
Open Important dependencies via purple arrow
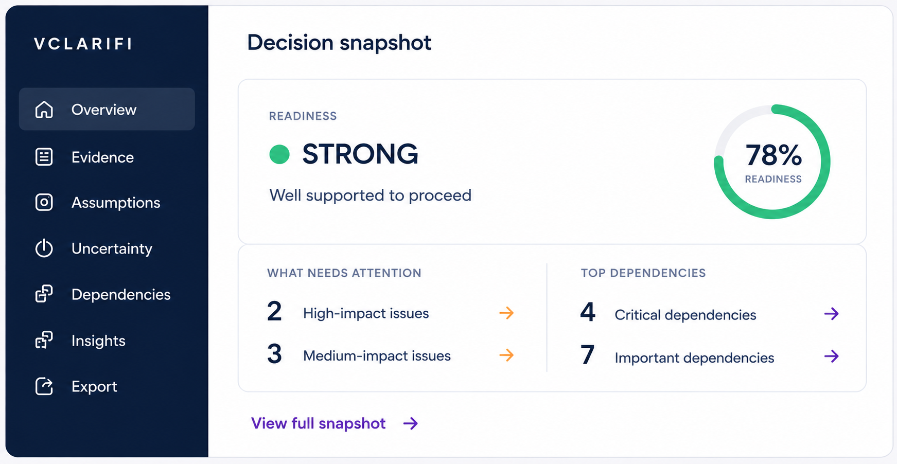click(832, 356)
